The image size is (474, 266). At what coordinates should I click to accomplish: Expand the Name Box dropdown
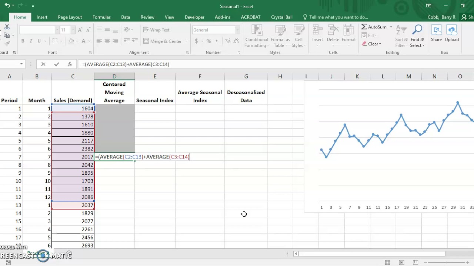click(x=21, y=64)
